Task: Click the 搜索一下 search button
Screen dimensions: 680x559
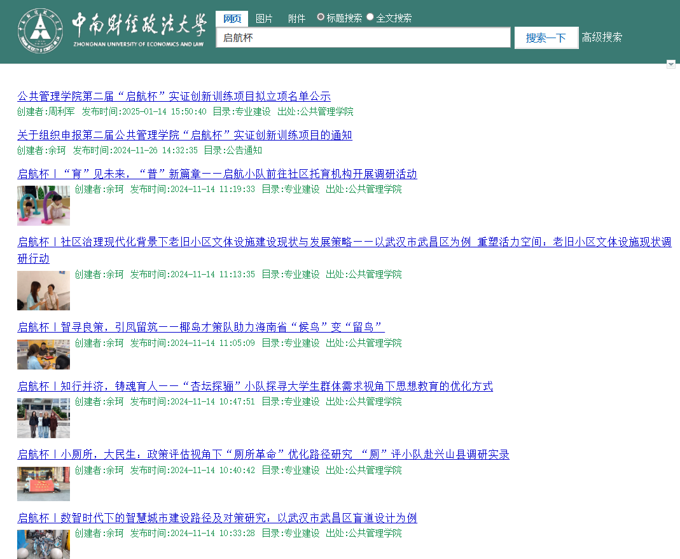Action: click(x=546, y=38)
